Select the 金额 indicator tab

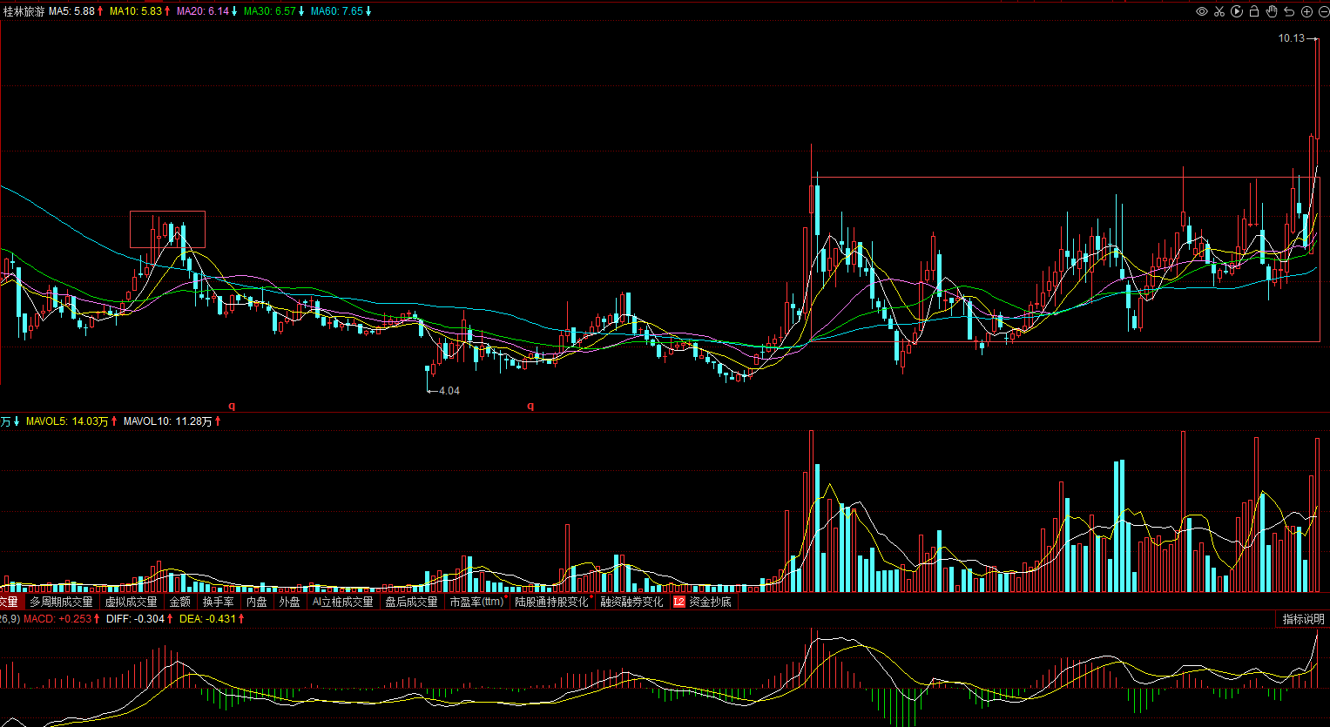pyautogui.click(x=180, y=602)
